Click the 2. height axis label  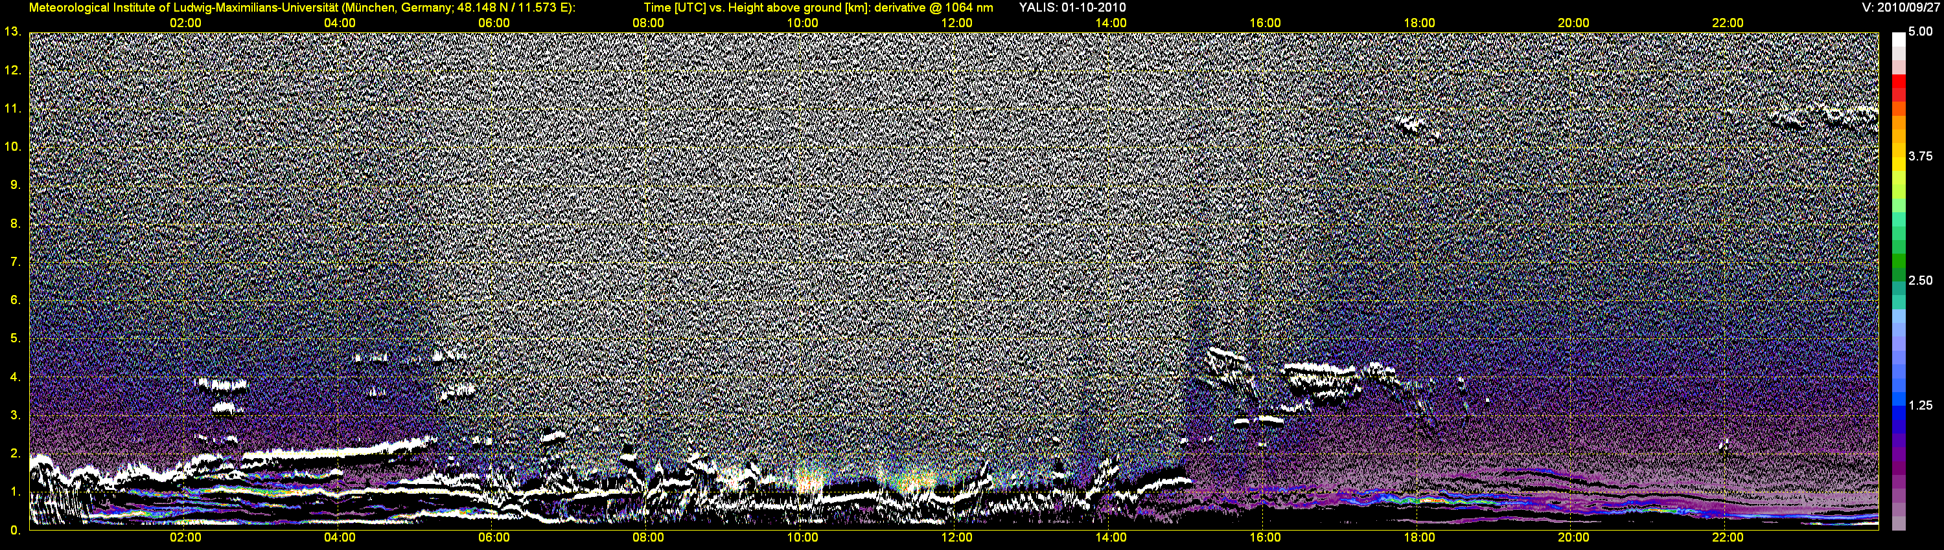pyautogui.click(x=15, y=454)
